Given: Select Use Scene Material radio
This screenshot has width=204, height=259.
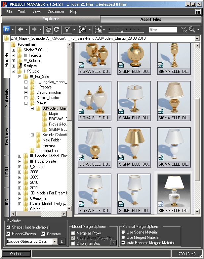Looking at the screenshot, I should pos(123,232).
